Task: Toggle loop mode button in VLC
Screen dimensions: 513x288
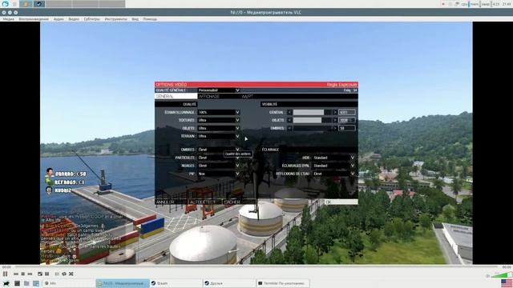Action: coord(64,274)
